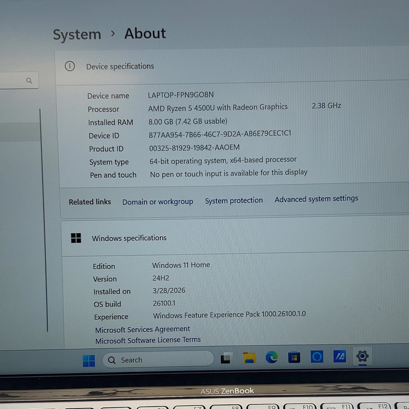Open the blue ring Cortana taskbar icon
Image resolution: width=409 pixels, height=409 pixels.
tap(317, 356)
